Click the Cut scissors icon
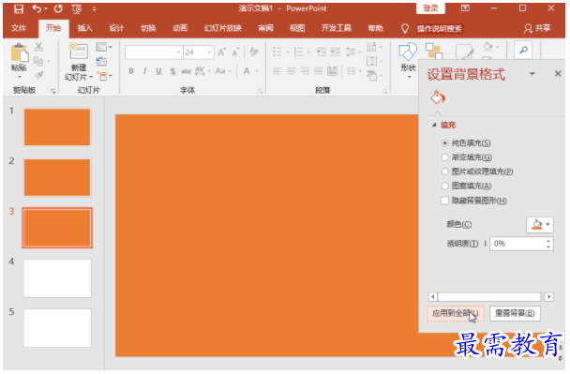The width and height of the screenshot is (570, 374). pos(38,47)
